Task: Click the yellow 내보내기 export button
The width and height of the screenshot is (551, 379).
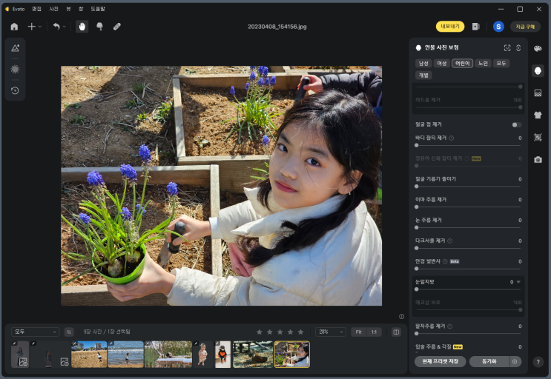Action: tap(450, 27)
